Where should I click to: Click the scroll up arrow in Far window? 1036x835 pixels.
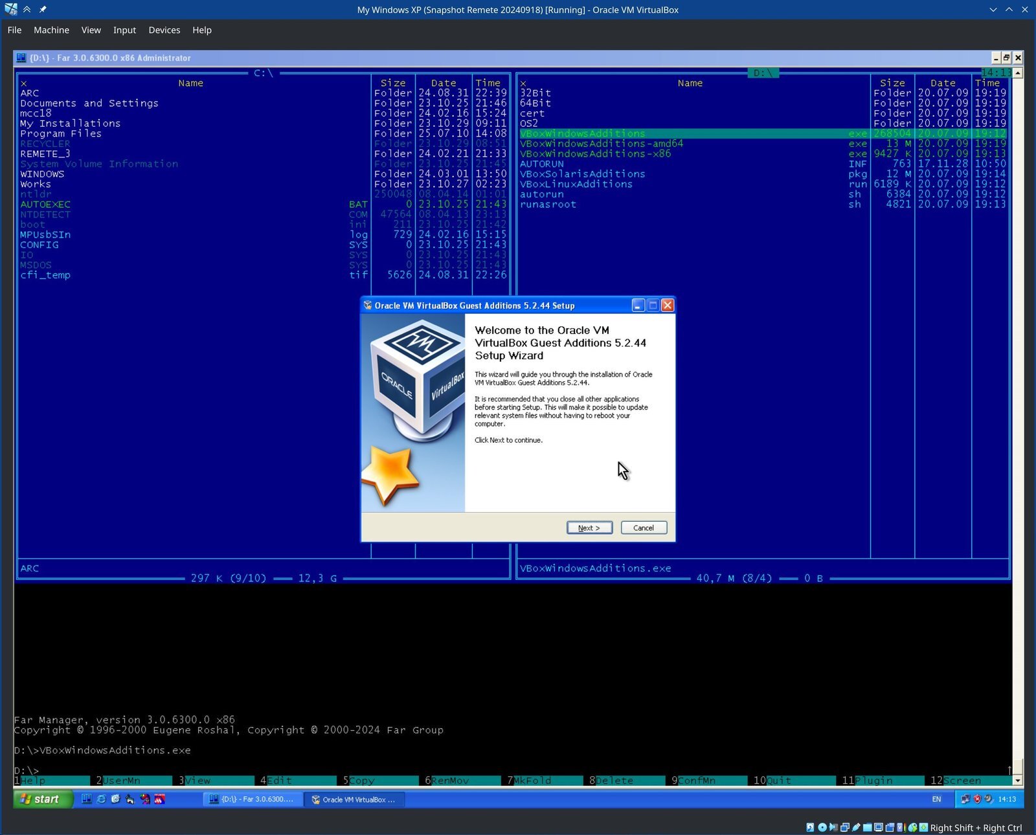pos(1018,73)
